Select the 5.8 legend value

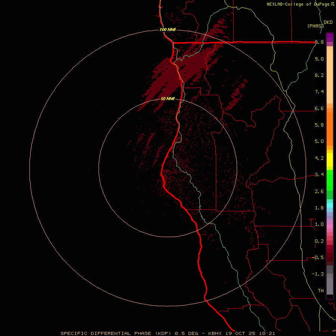(x=319, y=125)
